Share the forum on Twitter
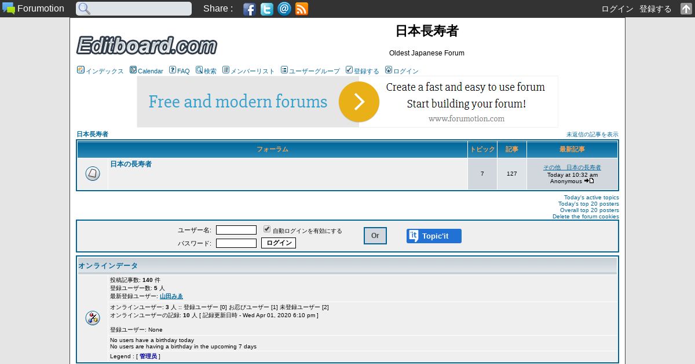The image size is (695, 364). pos(267,9)
